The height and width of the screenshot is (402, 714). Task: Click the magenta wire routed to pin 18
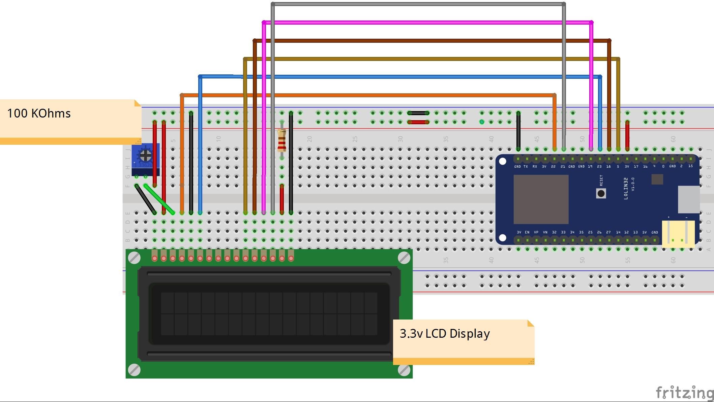pos(591,101)
